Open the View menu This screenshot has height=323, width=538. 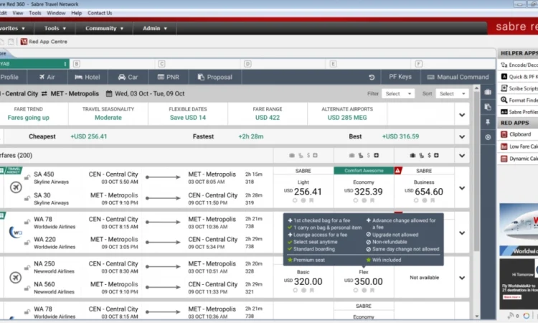coord(18,13)
